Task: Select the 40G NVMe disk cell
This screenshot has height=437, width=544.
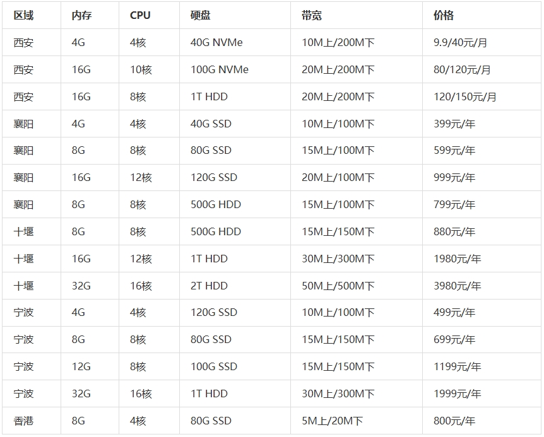Action: (216, 43)
